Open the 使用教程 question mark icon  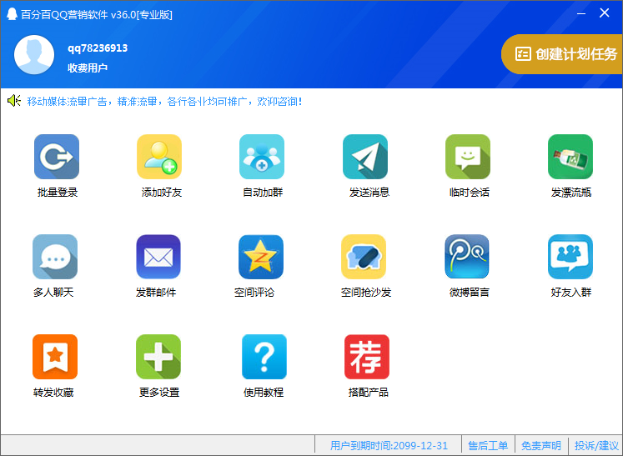tap(264, 357)
